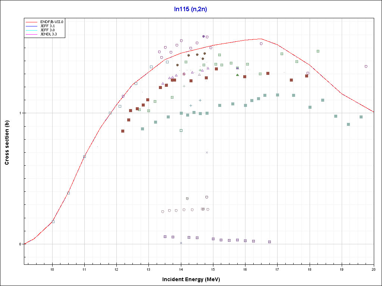
Task: Click the last crossed purple square near 16.75 MeV
Action: click(x=269, y=242)
